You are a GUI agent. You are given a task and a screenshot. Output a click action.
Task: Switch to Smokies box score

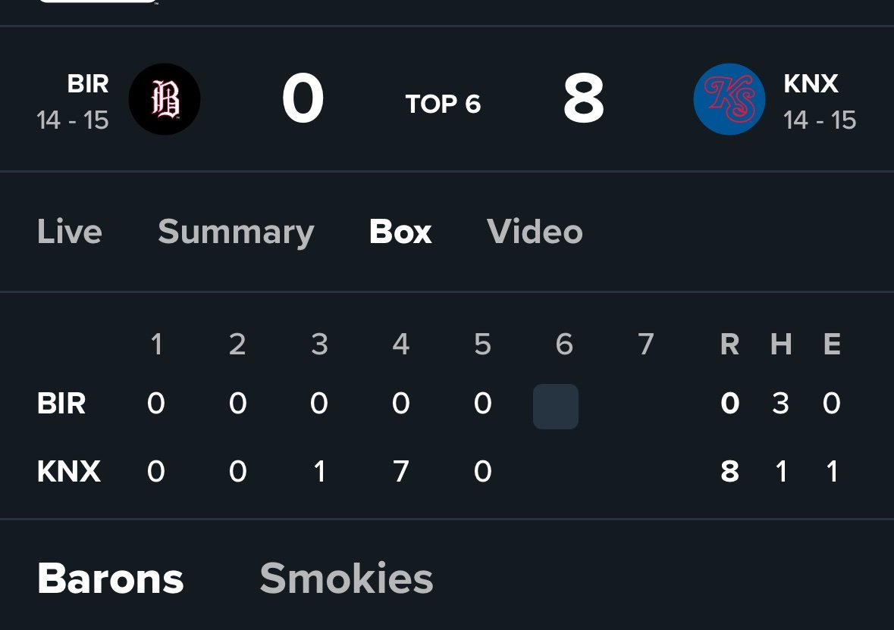(x=347, y=579)
